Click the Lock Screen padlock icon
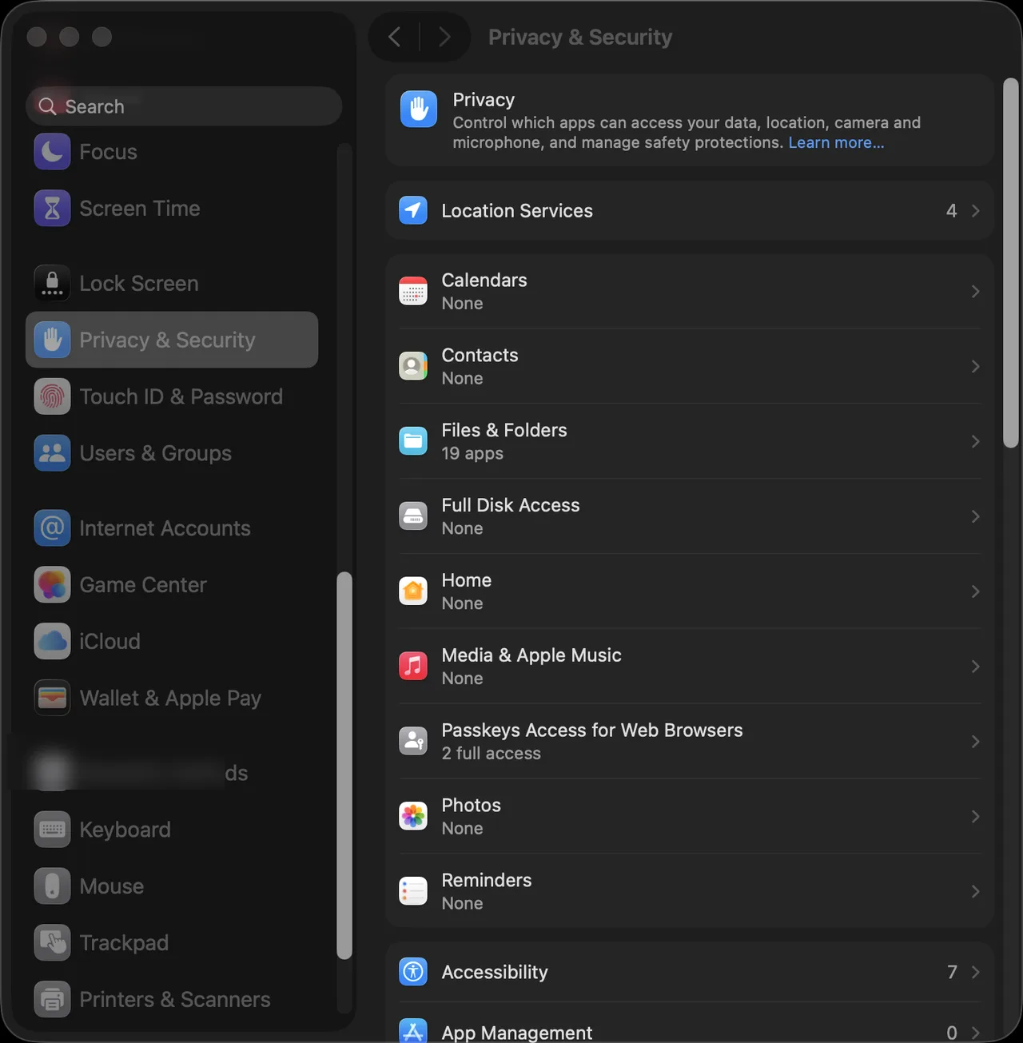1023x1043 pixels. (52, 284)
